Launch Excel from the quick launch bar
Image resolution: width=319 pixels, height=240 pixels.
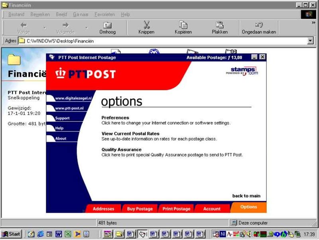(x=68, y=234)
